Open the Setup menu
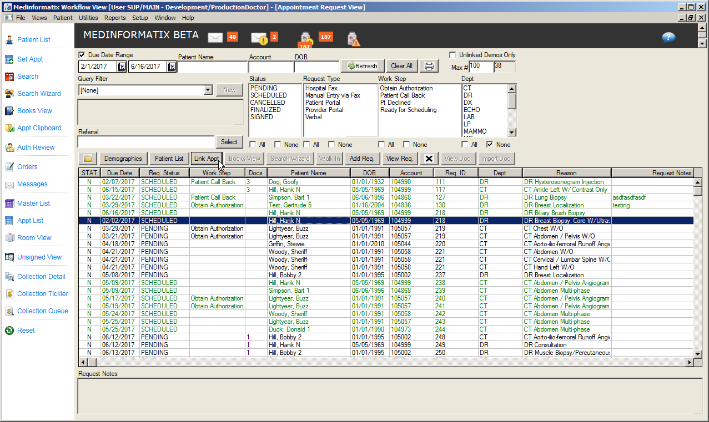This screenshot has width=709, height=422. tap(140, 18)
